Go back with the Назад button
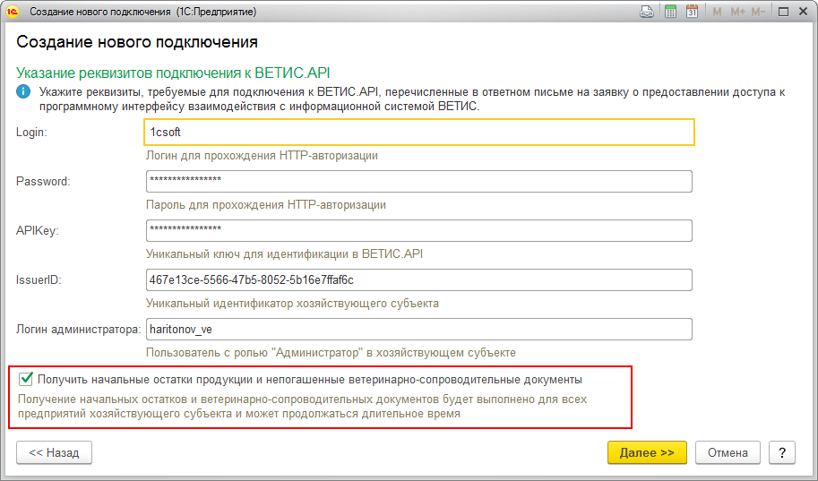This screenshot has width=818, height=481. 55,452
